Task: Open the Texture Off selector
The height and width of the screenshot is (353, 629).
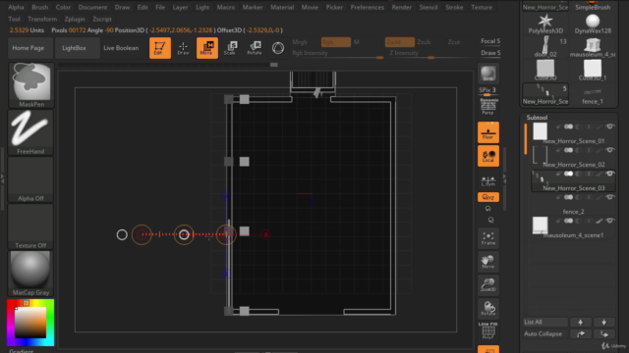Action: coord(30,227)
